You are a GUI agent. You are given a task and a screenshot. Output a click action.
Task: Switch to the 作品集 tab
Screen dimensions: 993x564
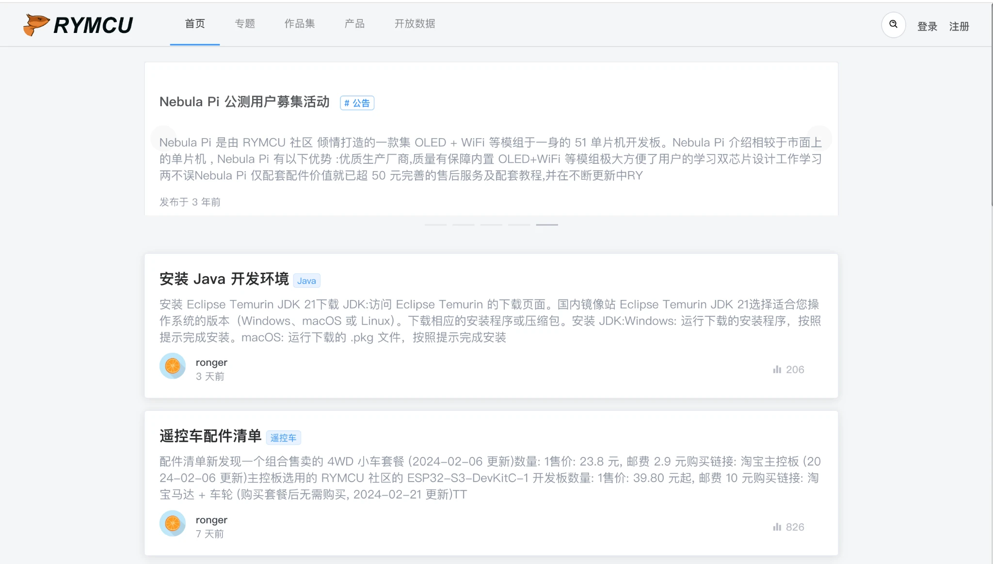click(x=300, y=24)
